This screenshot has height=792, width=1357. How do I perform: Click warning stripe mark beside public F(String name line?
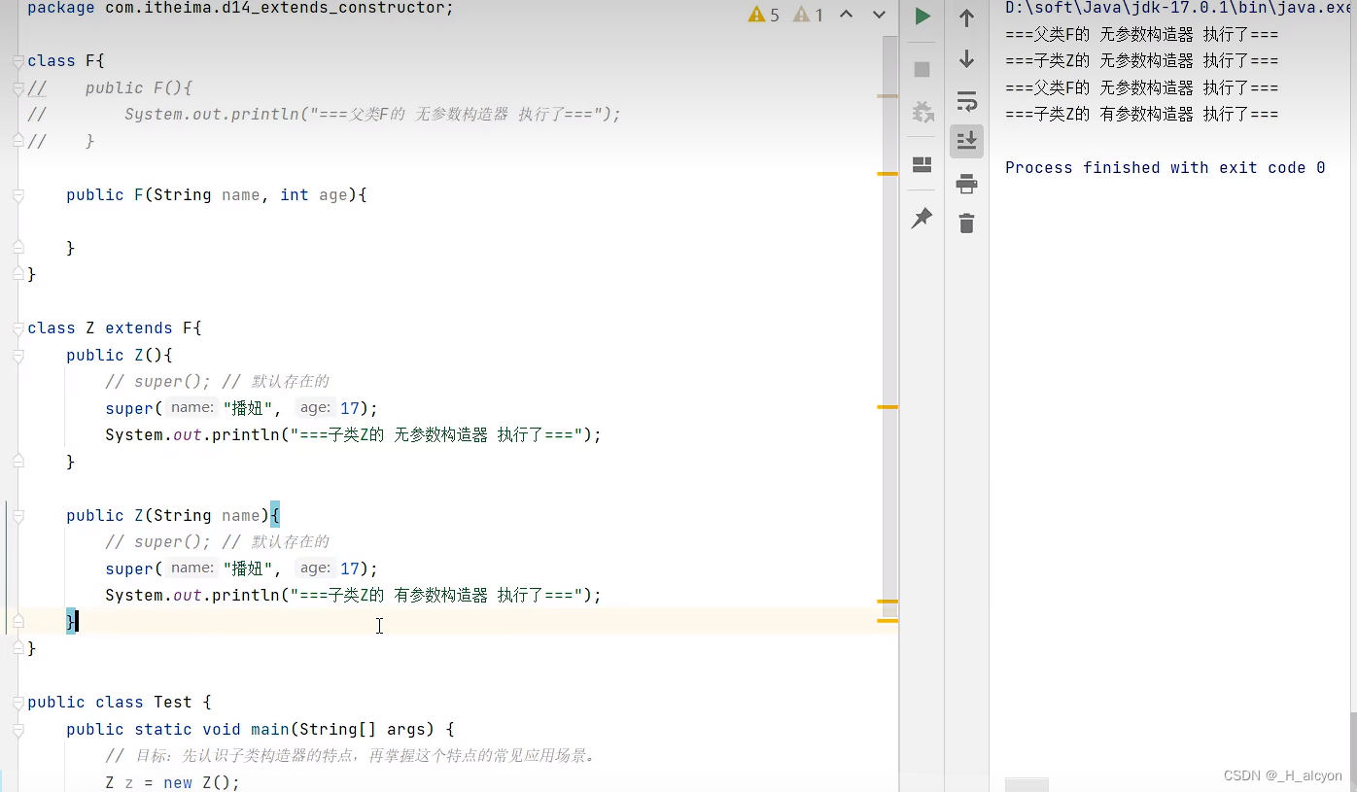pos(887,174)
